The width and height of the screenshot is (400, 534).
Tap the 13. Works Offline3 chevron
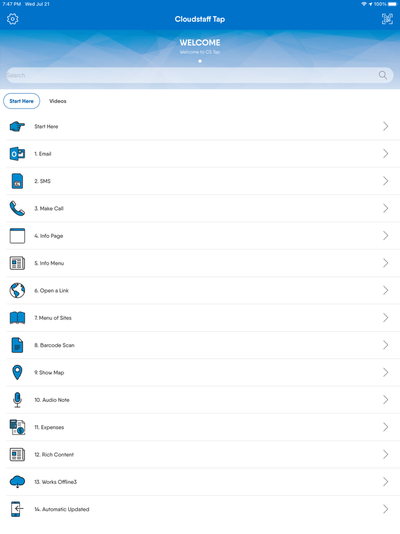(x=385, y=481)
